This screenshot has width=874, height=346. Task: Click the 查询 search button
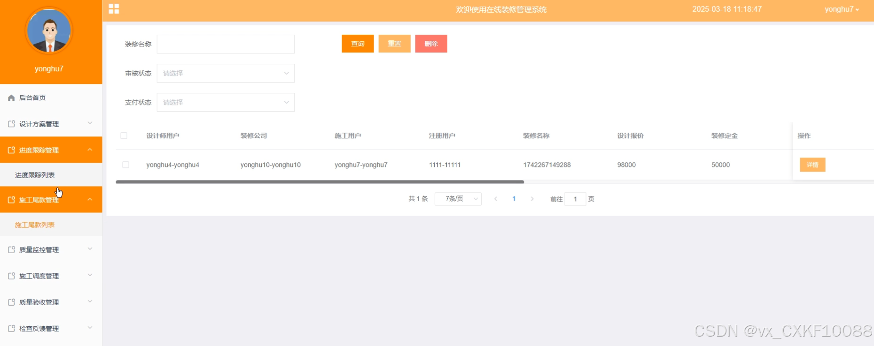358,44
